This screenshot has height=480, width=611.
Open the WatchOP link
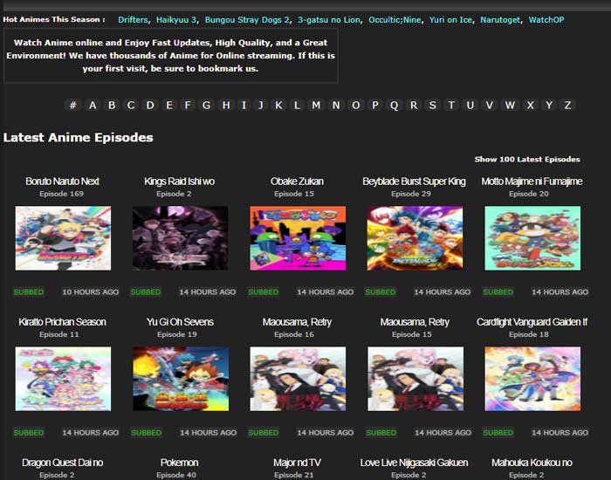546,20
